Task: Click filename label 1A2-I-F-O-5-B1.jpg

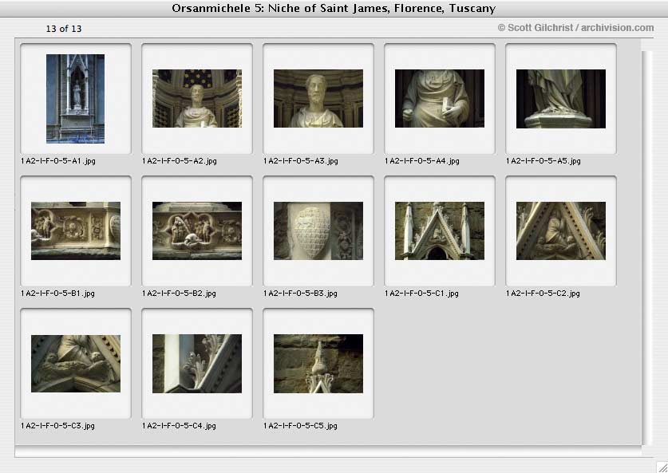Action: (58, 294)
